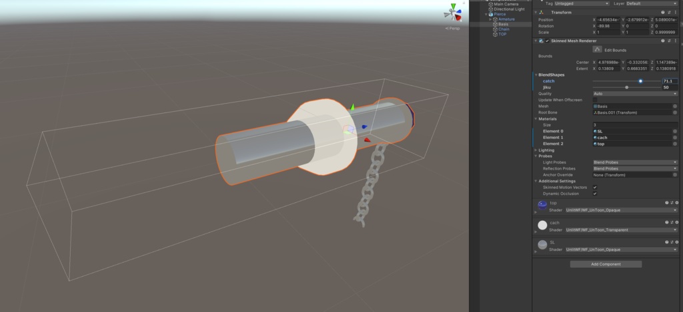Expand the Armature hierarchy item
683x312 pixels.
pos(490,19)
